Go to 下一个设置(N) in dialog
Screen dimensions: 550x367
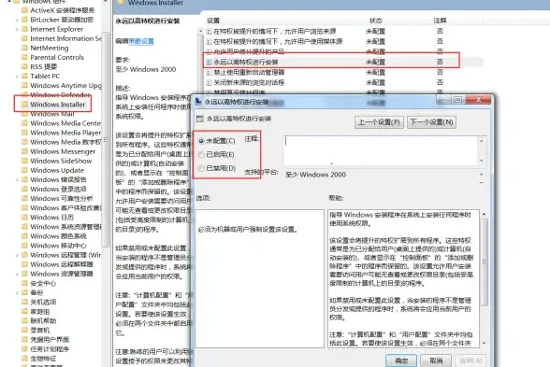coord(431,122)
